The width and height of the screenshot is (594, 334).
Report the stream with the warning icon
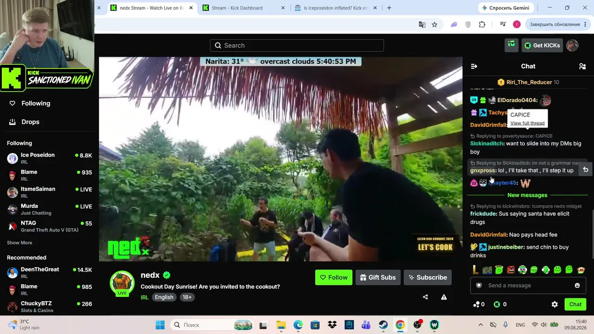(x=444, y=297)
